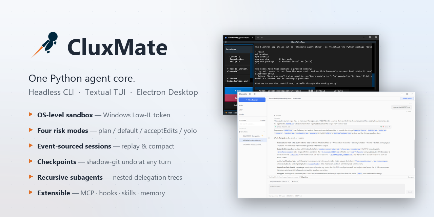434x217 pixels.
Task: Click the 'Model: DeepSeek/deepseek-v4-flash' TUI status
Action: click(x=280, y=91)
